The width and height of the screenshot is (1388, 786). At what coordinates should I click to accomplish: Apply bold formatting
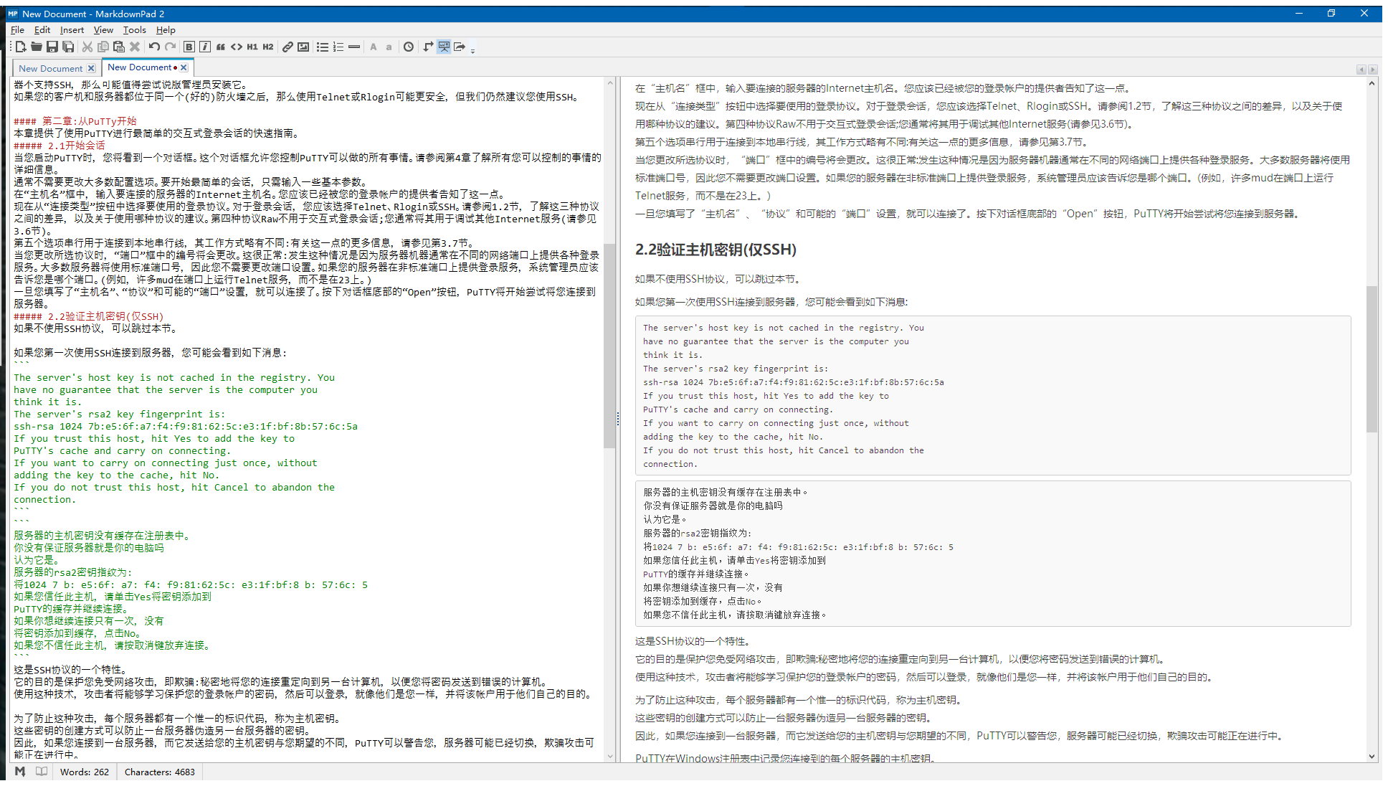click(x=189, y=47)
